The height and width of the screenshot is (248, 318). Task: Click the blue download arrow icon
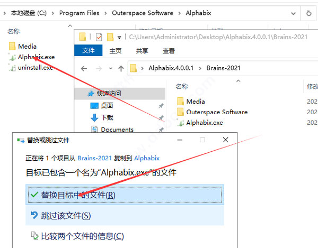coord(94,117)
